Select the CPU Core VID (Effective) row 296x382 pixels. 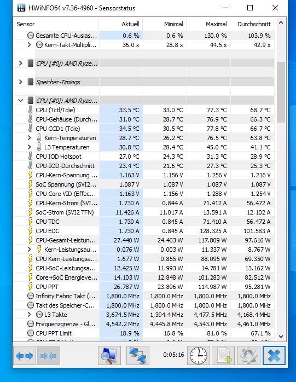click(144, 194)
